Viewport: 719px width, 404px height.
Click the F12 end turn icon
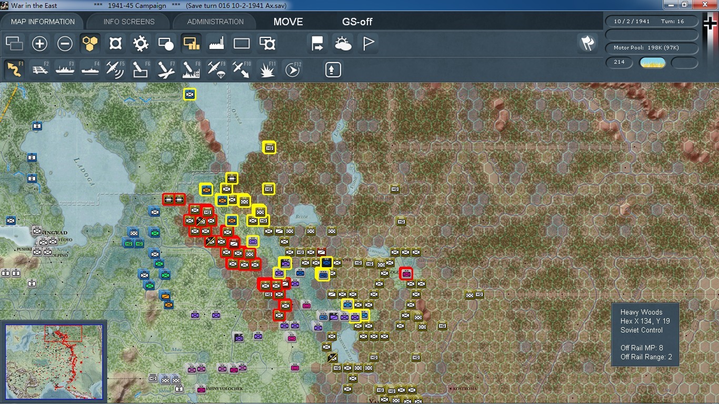click(x=292, y=69)
